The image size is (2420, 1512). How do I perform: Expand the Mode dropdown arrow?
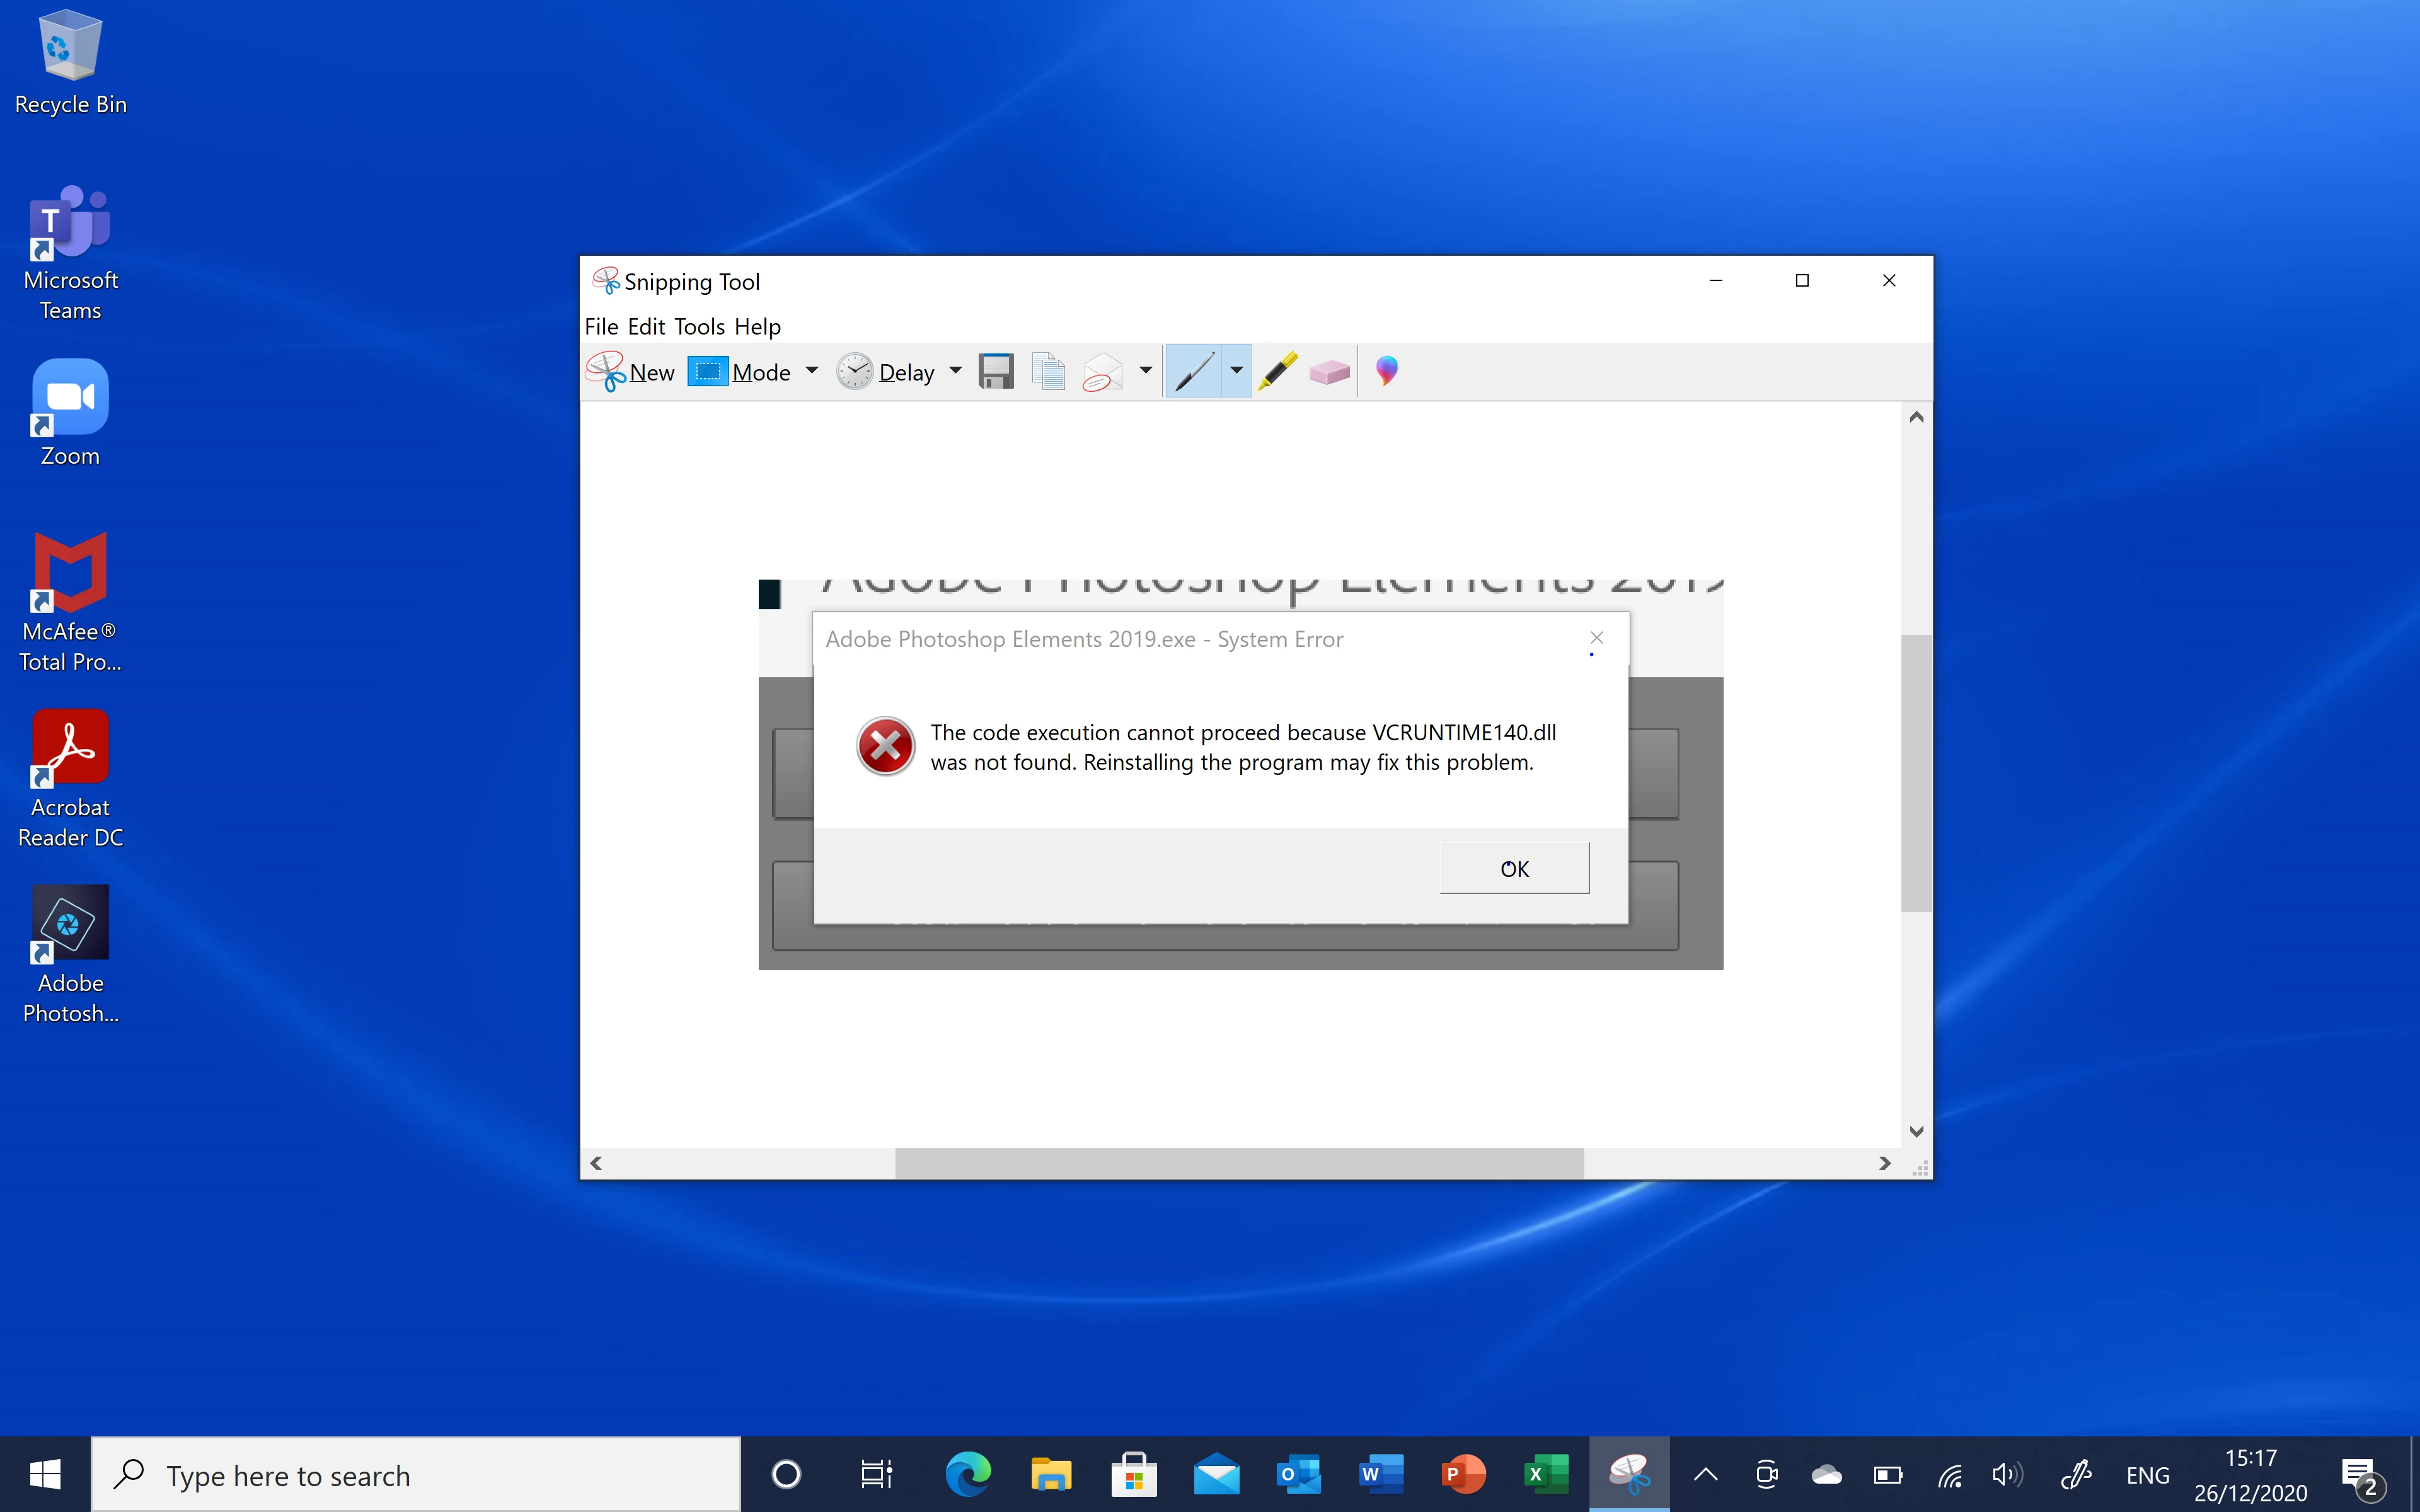tap(812, 371)
